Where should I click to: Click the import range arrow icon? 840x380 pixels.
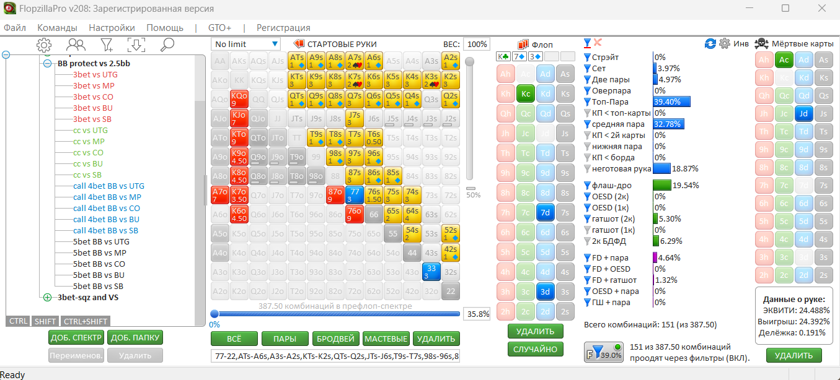[x=136, y=45]
